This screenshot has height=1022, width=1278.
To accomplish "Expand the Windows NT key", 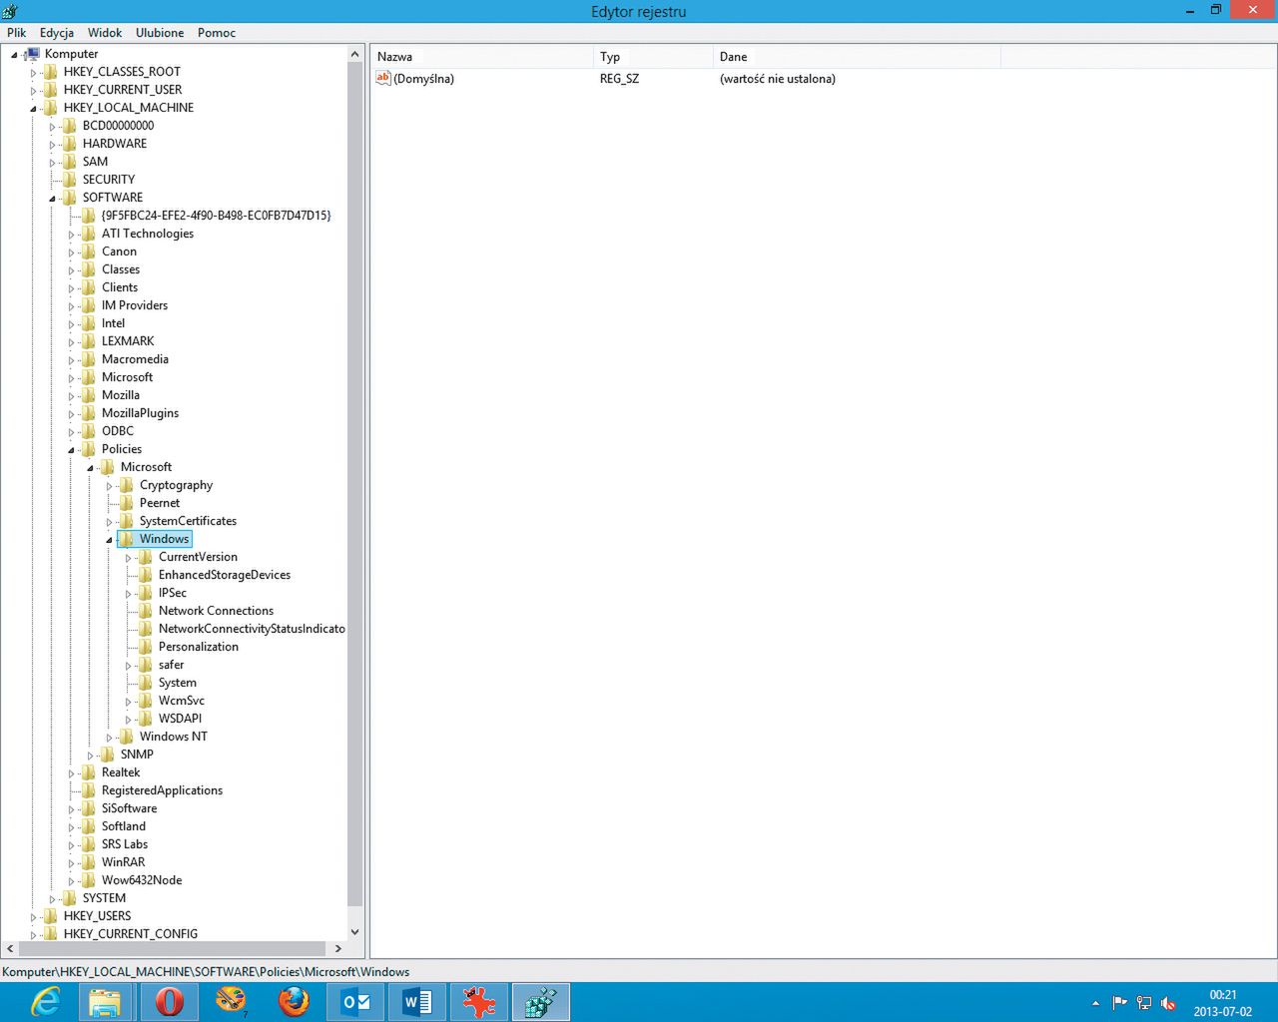I will pyautogui.click(x=109, y=738).
